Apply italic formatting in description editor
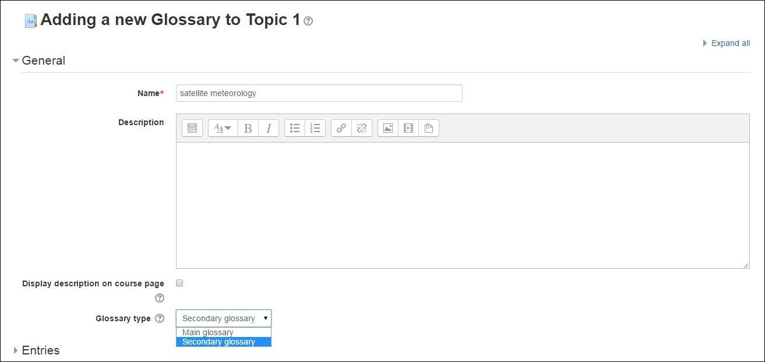765x362 pixels. [269, 128]
